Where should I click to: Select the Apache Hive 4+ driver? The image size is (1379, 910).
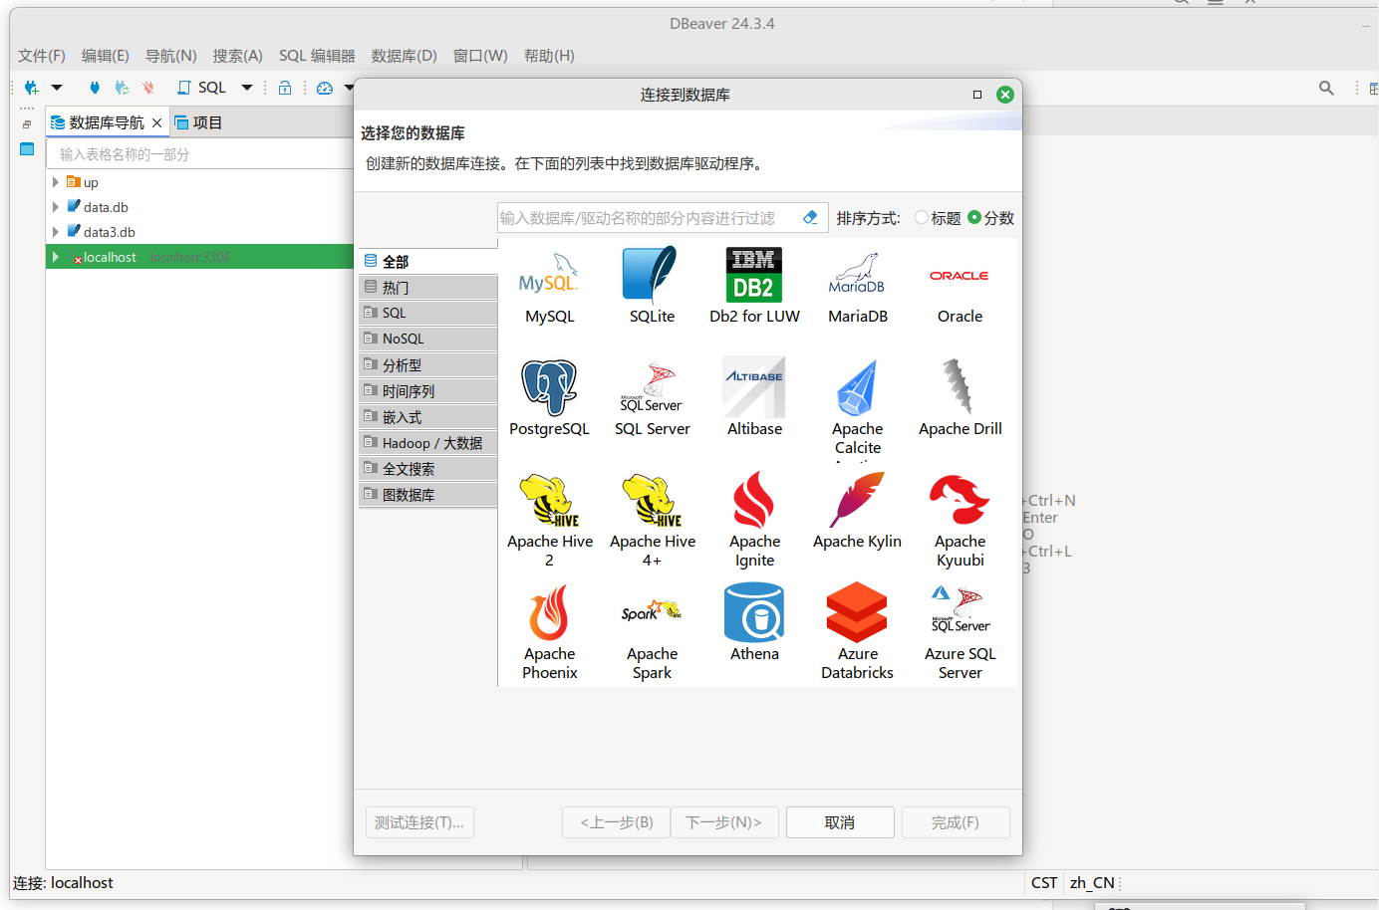click(652, 521)
